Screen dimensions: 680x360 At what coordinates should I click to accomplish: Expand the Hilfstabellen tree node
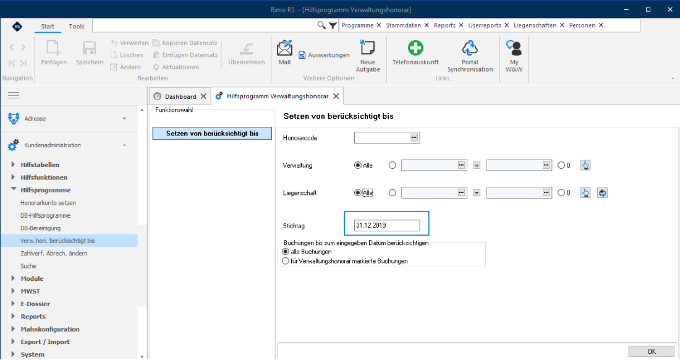[13, 165]
